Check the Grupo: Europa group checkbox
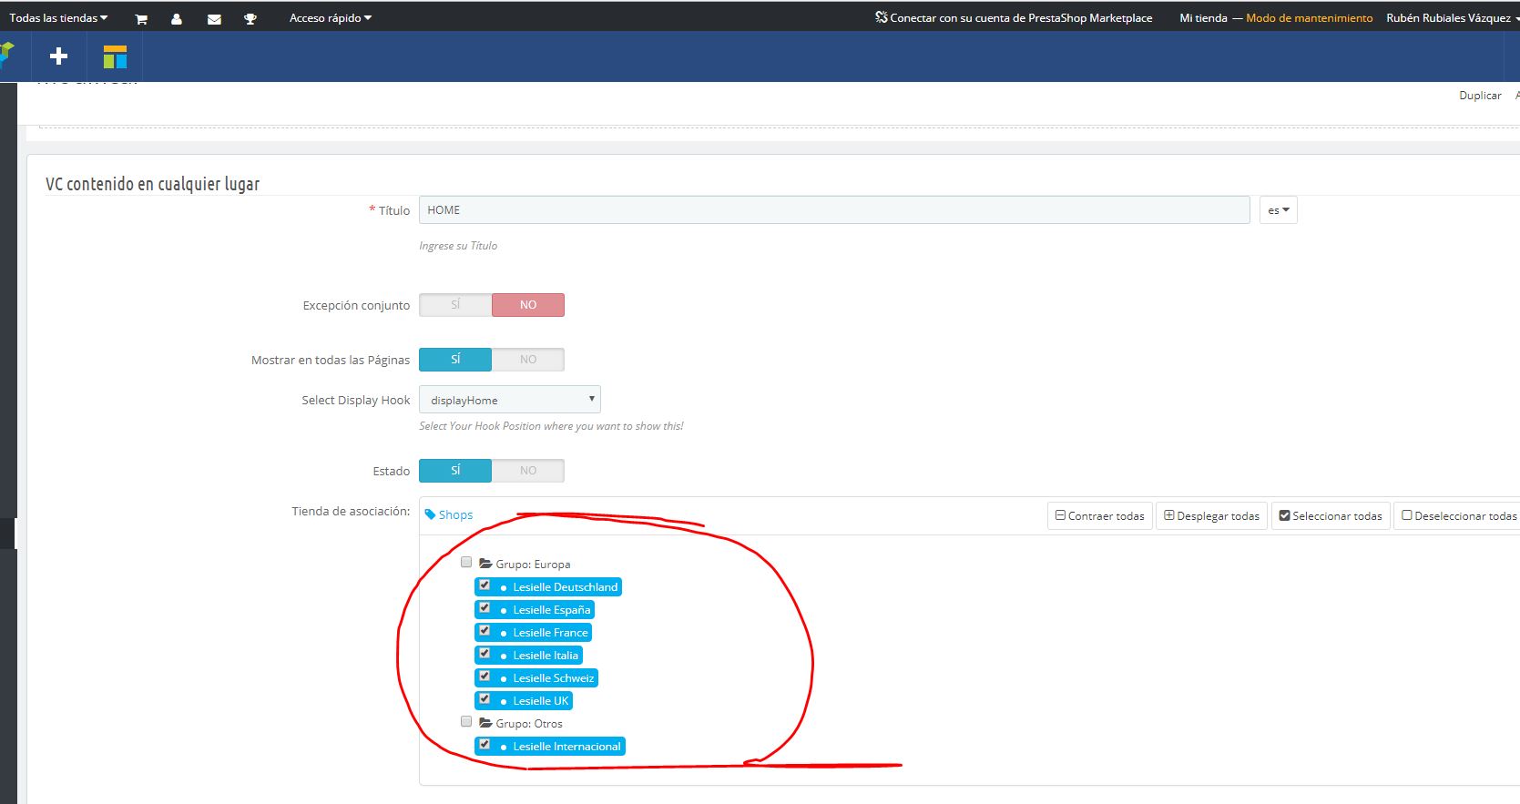 pos(466,562)
